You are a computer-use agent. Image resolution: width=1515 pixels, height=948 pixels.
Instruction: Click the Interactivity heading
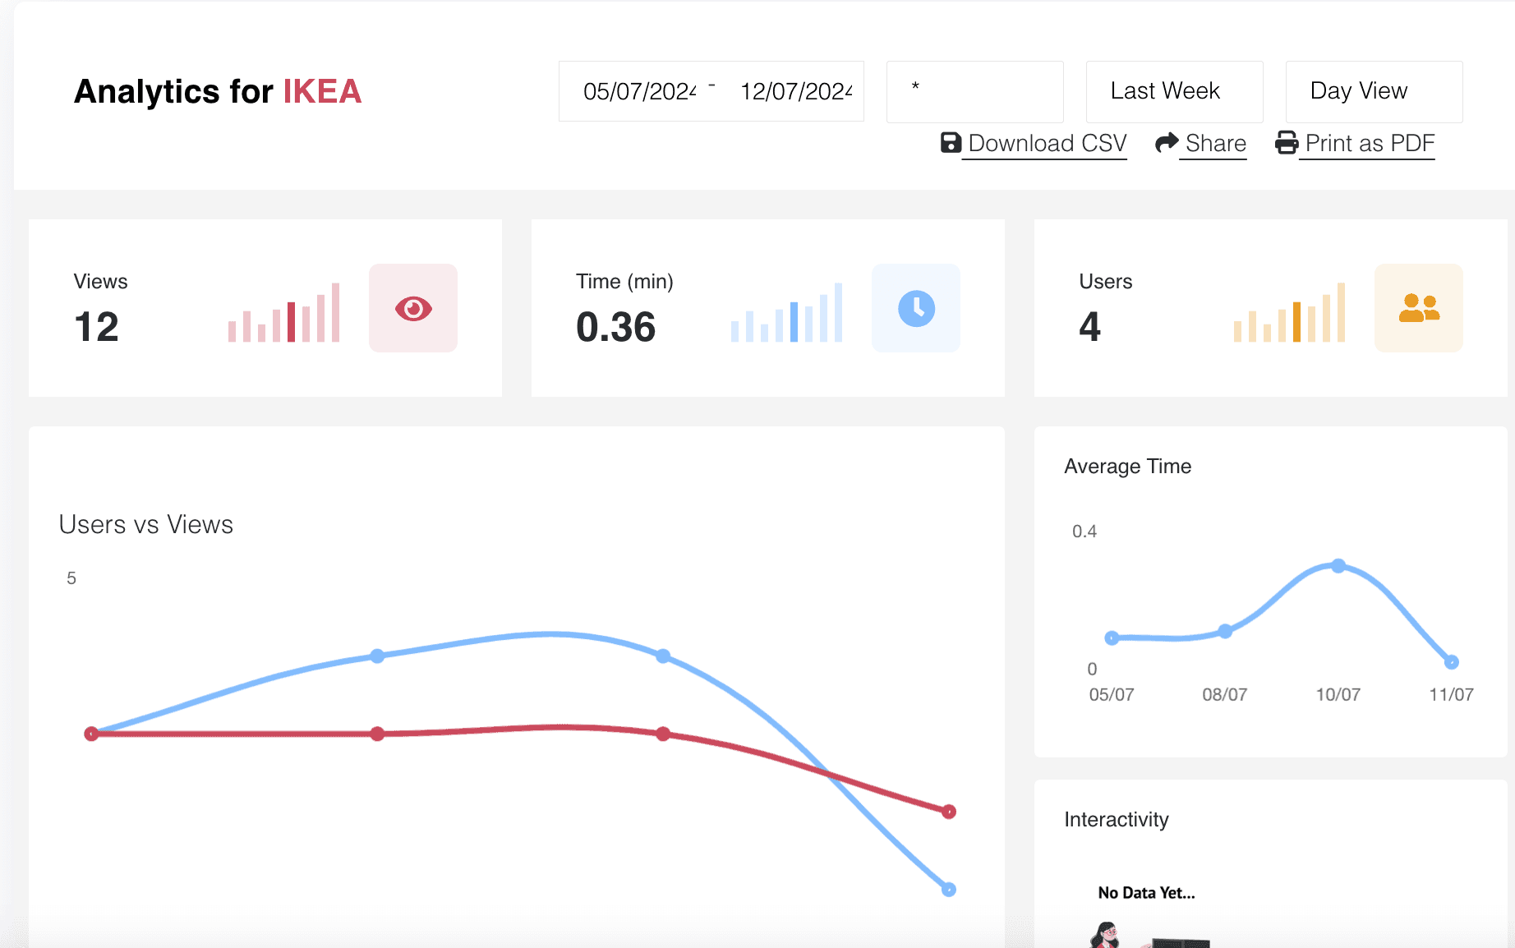tap(1117, 819)
